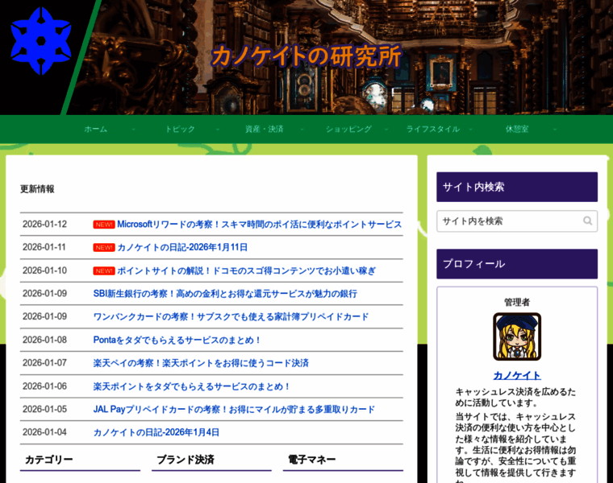Open the ショッピング menu item
The width and height of the screenshot is (613, 483).
(x=348, y=129)
